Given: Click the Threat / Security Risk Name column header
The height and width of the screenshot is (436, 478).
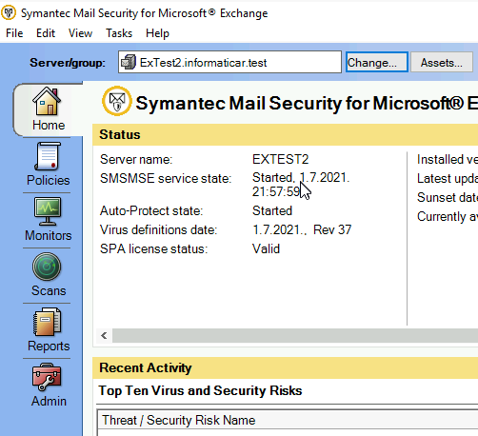Looking at the screenshot, I should coord(288,420).
